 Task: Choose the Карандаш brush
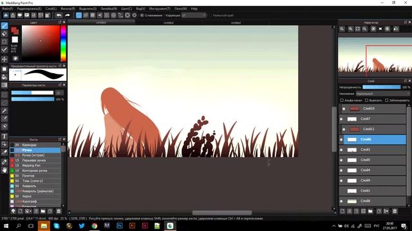click(35, 145)
